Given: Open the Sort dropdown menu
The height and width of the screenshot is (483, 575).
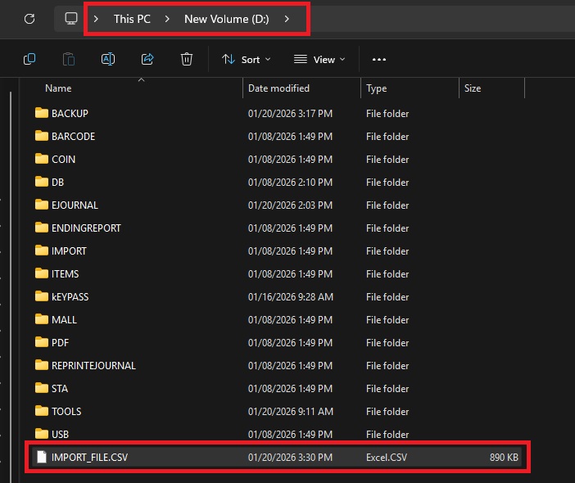Looking at the screenshot, I should click(x=246, y=59).
